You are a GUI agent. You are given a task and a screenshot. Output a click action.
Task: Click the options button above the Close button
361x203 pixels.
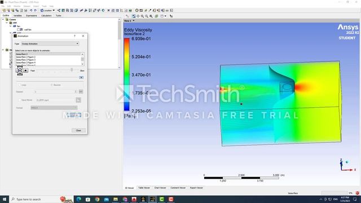tap(74, 115)
